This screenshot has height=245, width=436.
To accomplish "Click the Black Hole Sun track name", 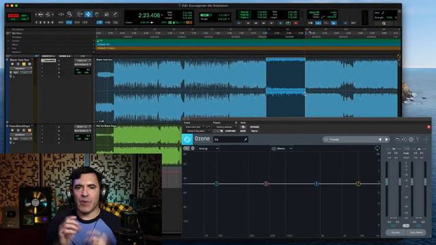I will click(x=20, y=60).
